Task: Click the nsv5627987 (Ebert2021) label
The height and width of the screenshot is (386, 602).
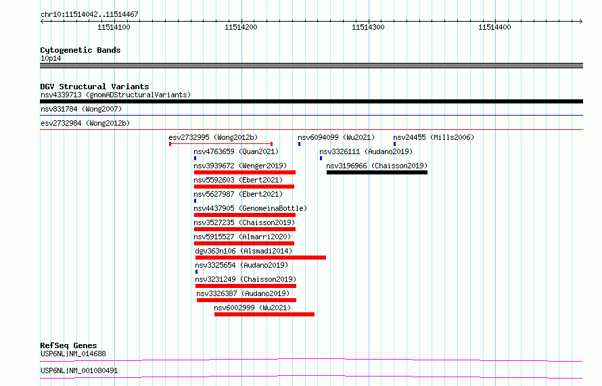Action: tap(238, 194)
